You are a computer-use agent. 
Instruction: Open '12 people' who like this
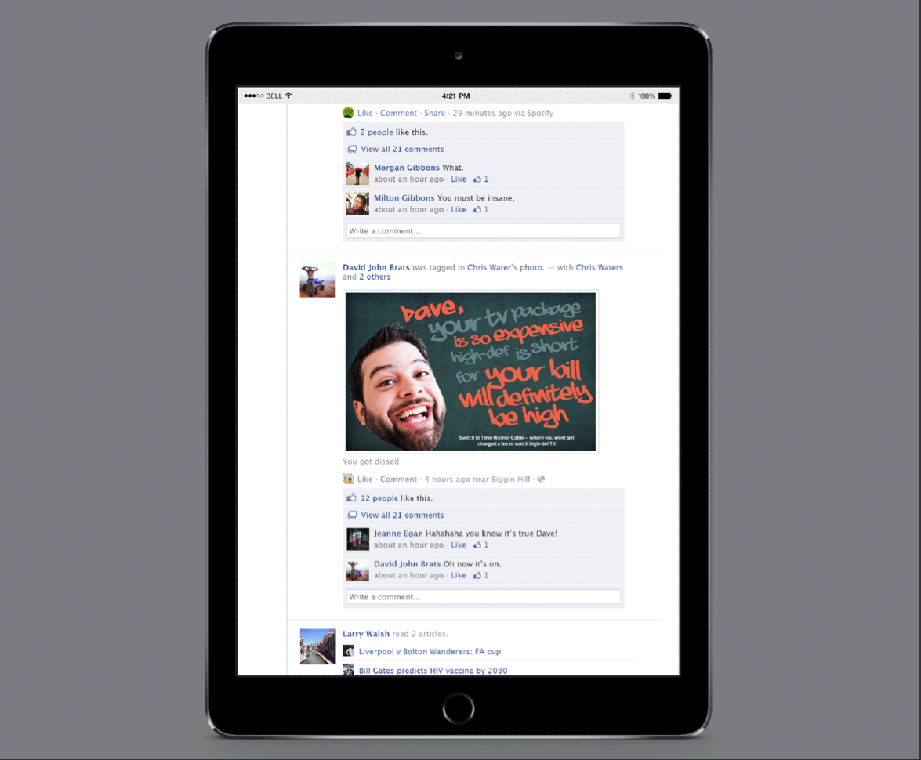[379, 498]
